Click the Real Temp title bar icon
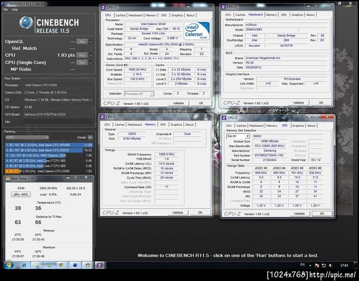Viewport: 359px width, 281px height. pos(8,178)
